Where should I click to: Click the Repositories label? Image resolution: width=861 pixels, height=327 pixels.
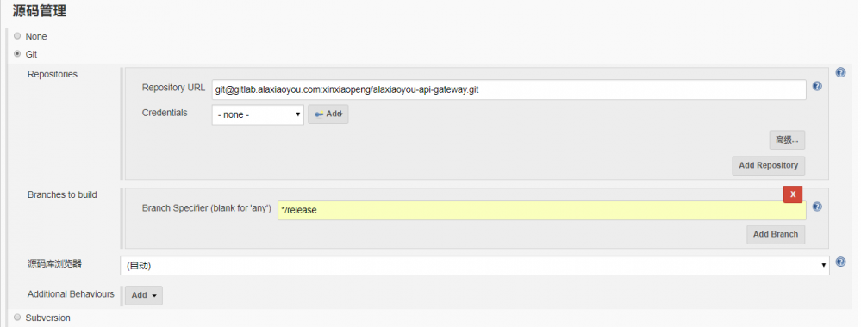pyautogui.click(x=53, y=74)
